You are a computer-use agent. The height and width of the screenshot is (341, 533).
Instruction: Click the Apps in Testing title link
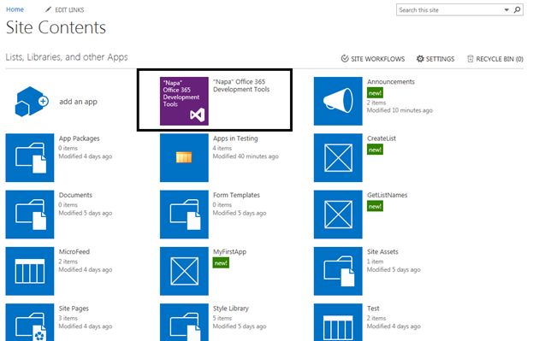[235, 138]
